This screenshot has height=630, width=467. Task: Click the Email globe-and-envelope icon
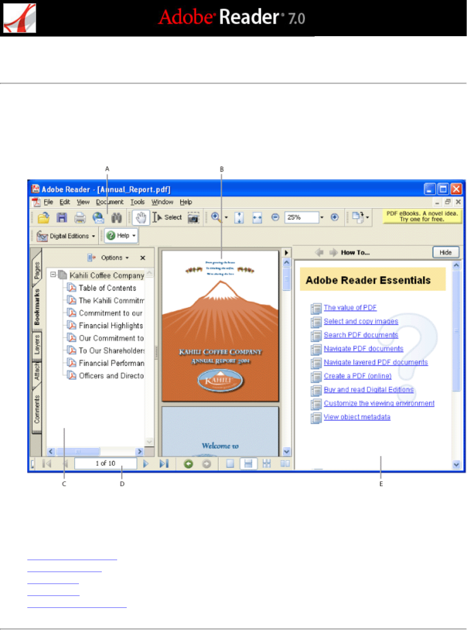(x=98, y=217)
